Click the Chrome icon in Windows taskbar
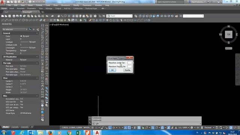 click(69, 132)
